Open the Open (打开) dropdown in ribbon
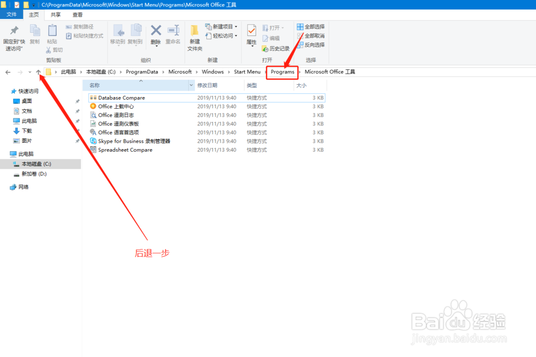Image resolution: width=536 pixels, height=357 pixels. pyautogui.click(x=273, y=28)
